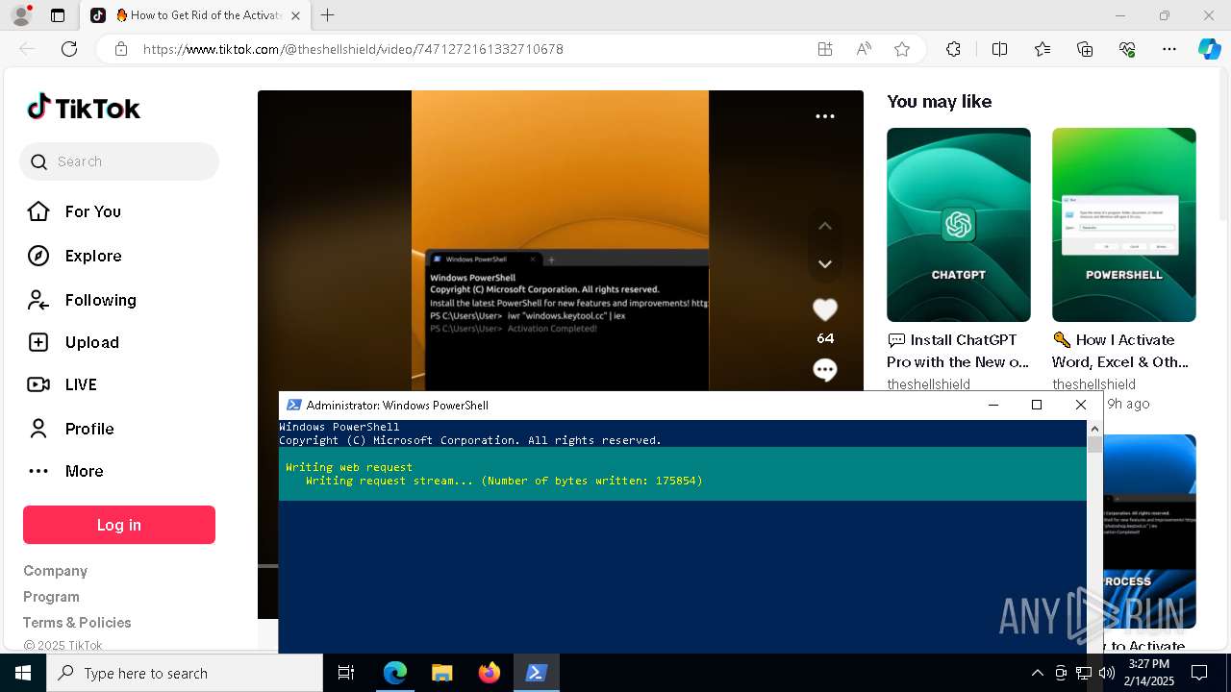The image size is (1231, 692).
Task: Open the PowerShell recommended video thumbnail
Action: (x=1124, y=225)
